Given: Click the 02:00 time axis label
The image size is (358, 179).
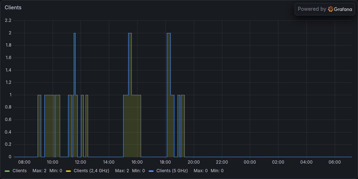Looking at the screenshot, I should [x=278, y=162].
